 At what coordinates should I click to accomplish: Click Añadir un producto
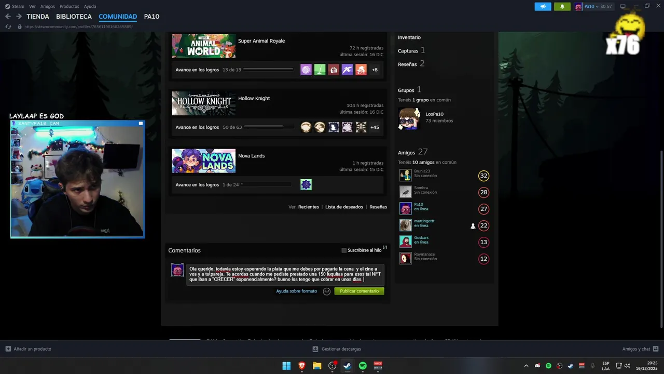pyautogui.click(x=29, y=349)
